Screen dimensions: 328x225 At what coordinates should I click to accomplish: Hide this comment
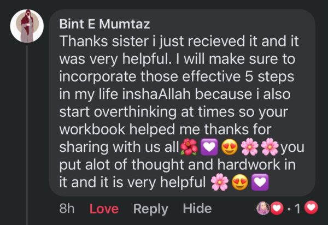point(197,208)
